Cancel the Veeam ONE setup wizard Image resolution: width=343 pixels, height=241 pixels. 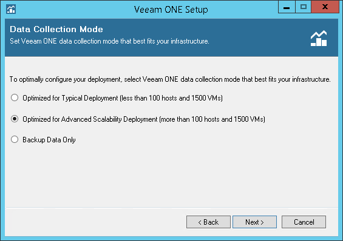click(x=304, y=222)
